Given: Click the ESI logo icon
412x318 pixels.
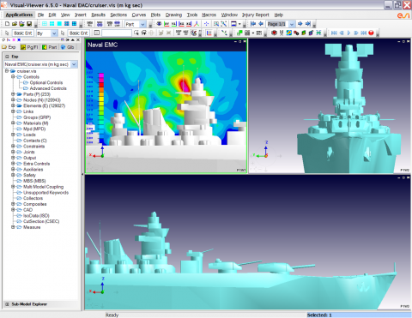Looking at the screenshot, I should coord(403,15).
